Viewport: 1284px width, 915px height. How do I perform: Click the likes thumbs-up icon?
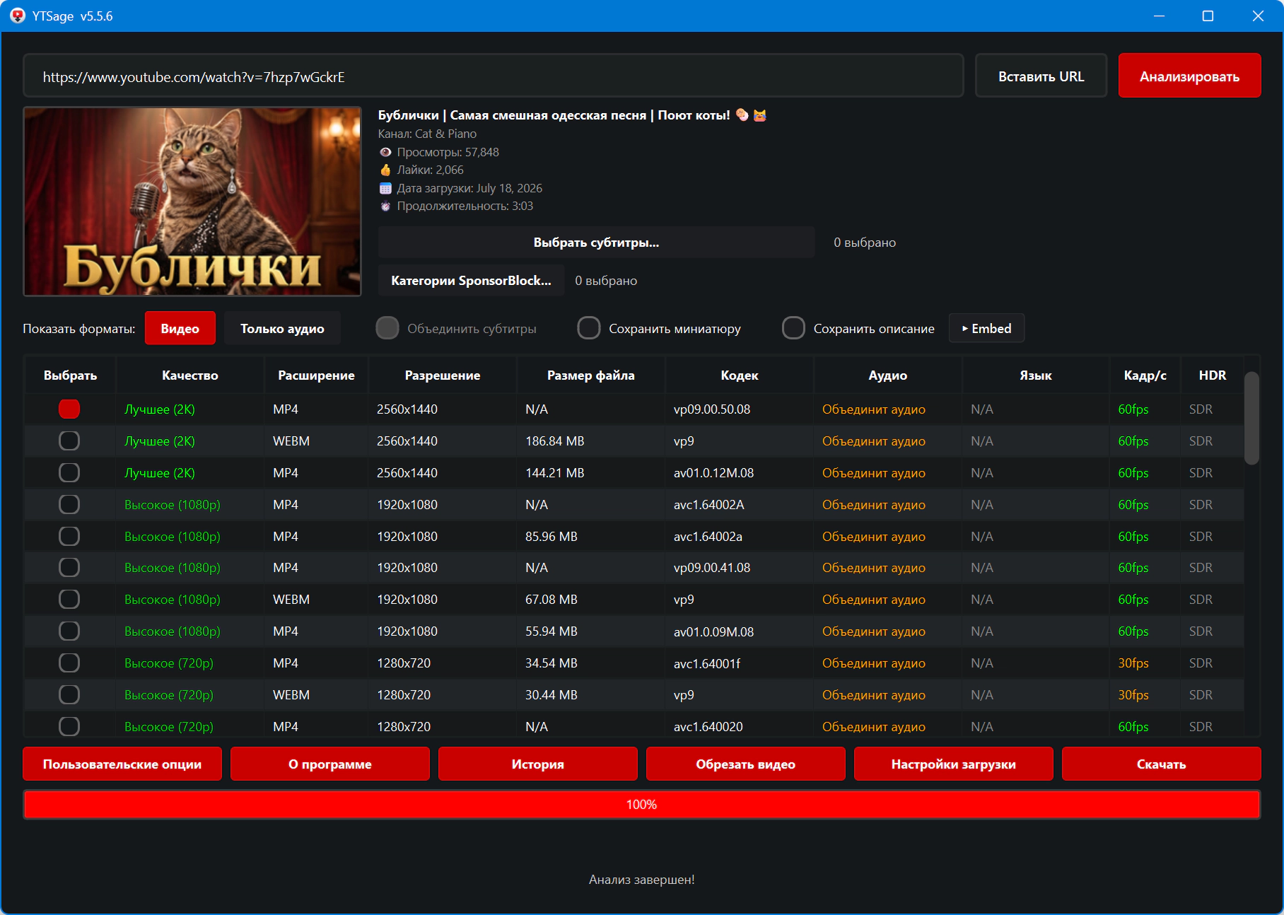pos(385,170)
